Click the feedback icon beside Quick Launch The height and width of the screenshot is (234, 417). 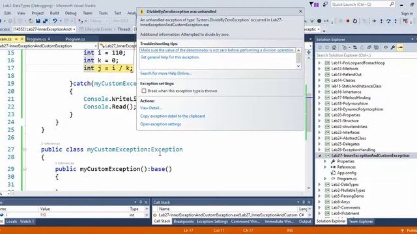(x=325, y=5)
